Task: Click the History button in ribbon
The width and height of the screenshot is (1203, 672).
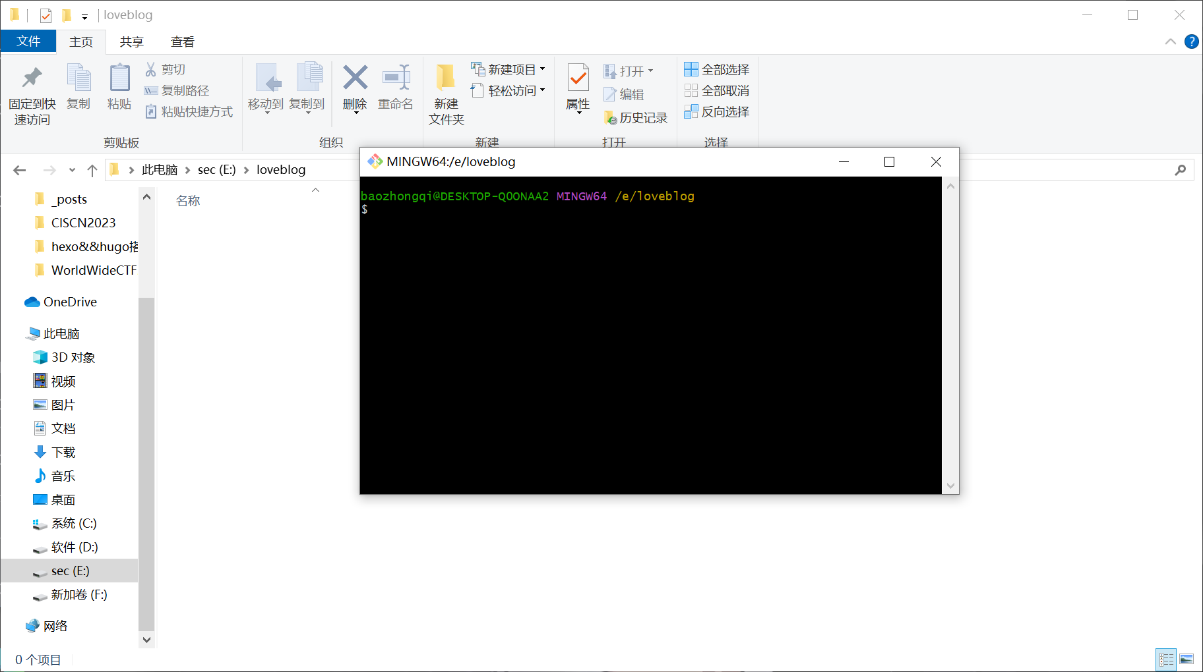Action: 635,117
